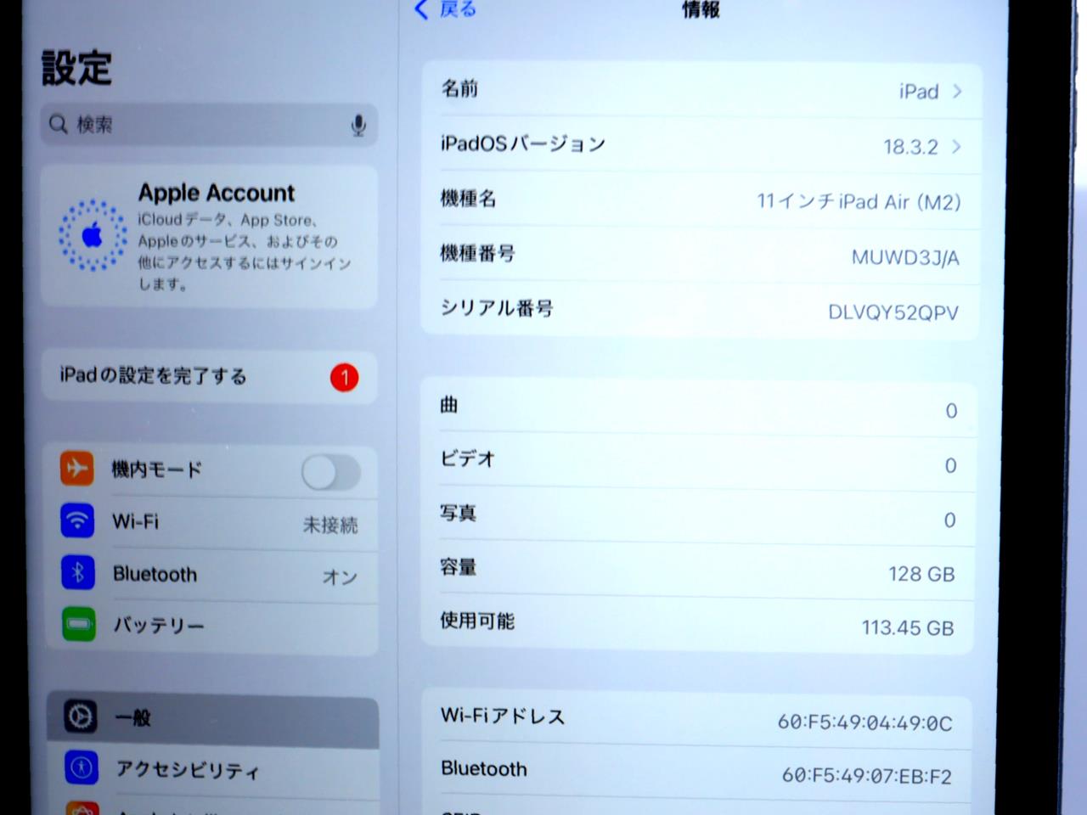Tap the 機種番号 label
This screenshot has height=815, width=1087.
tap(477, 253)
